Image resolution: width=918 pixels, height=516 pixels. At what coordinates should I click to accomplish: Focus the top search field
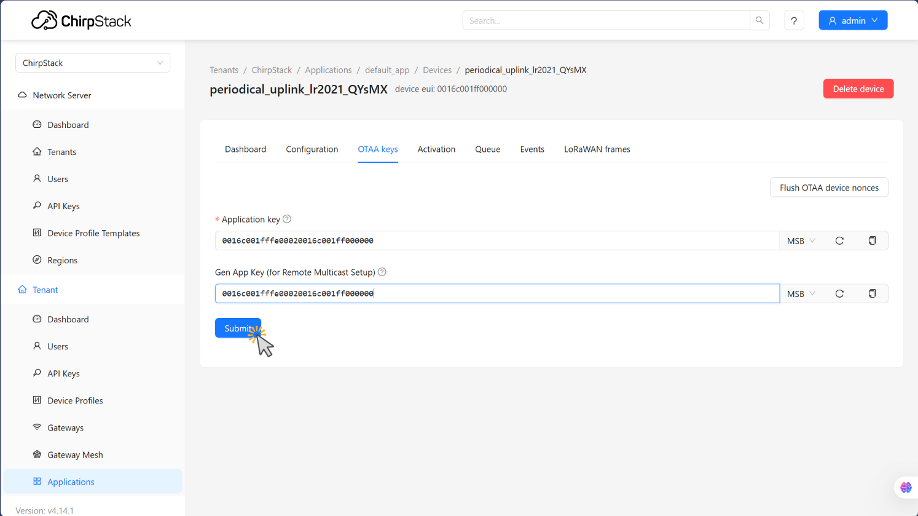click(606, 20)
